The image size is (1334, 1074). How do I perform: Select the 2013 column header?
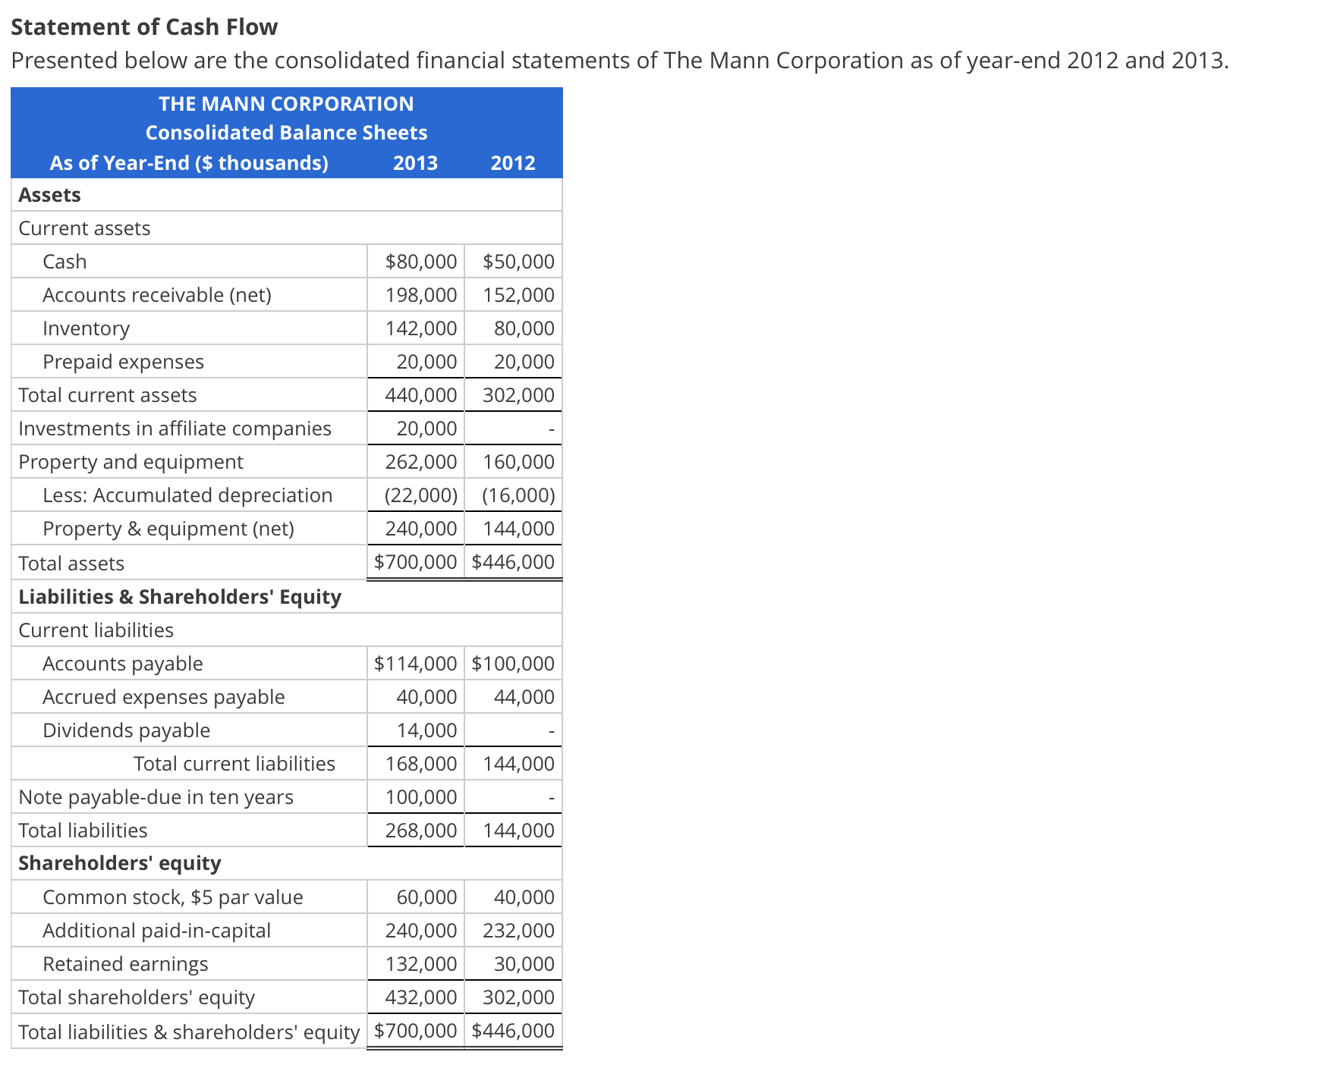point(415,162)
